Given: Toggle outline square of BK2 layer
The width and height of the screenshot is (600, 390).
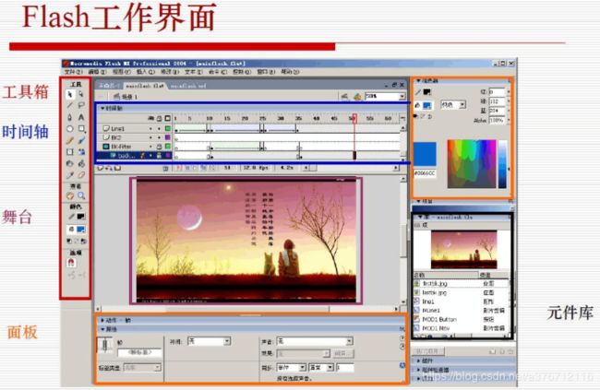Looking at the screenshot, I should tap(168, 137).
